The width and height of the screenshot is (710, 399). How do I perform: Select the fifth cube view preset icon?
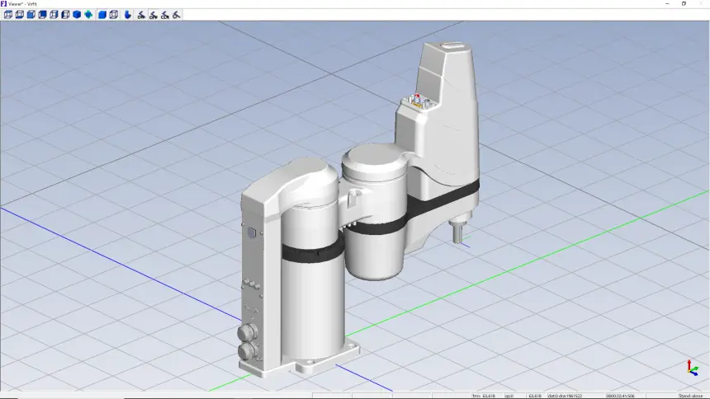click(54, 15)
